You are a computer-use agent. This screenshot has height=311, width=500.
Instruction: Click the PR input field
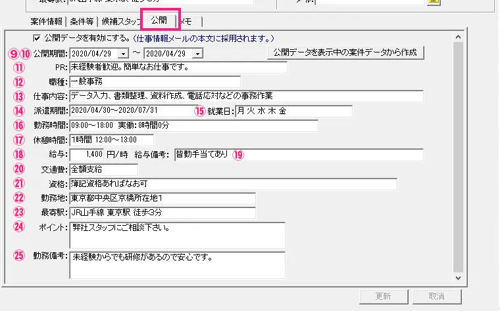pos(178,67)
